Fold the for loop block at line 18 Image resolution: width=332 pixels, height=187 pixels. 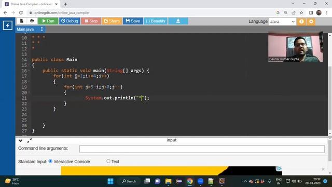coord(29,82)
